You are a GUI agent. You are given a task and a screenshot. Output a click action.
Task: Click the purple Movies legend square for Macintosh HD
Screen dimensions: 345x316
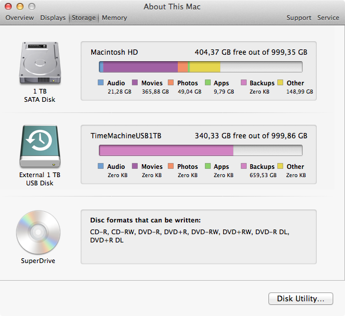135,82
